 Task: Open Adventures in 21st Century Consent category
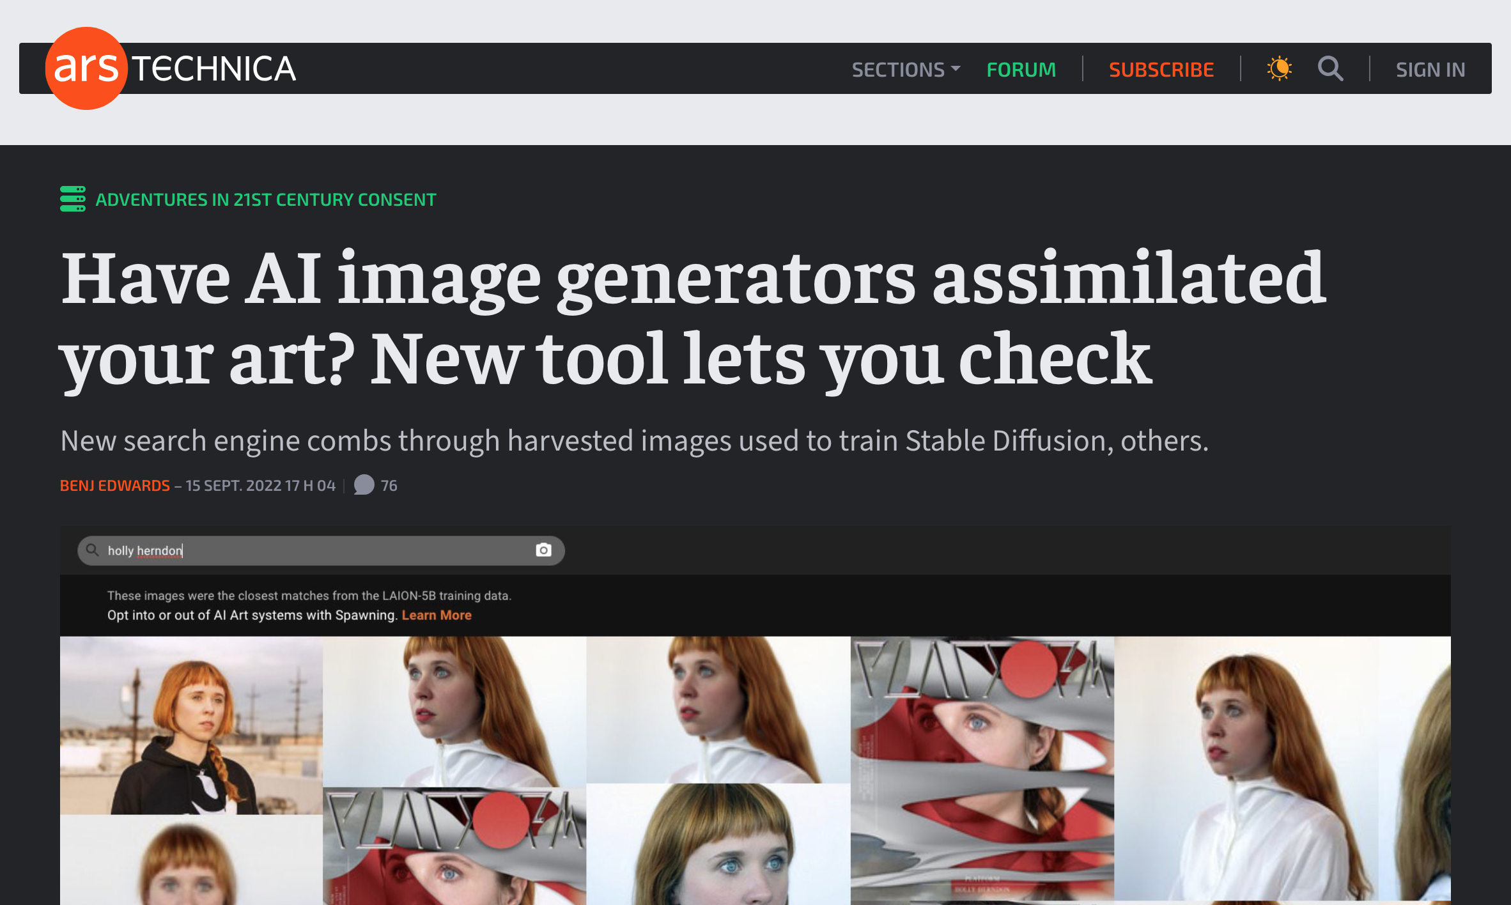(265, 199)
